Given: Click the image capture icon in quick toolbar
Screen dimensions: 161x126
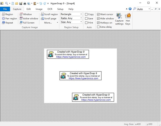Looking at the screenshot, I should [29, 3].
